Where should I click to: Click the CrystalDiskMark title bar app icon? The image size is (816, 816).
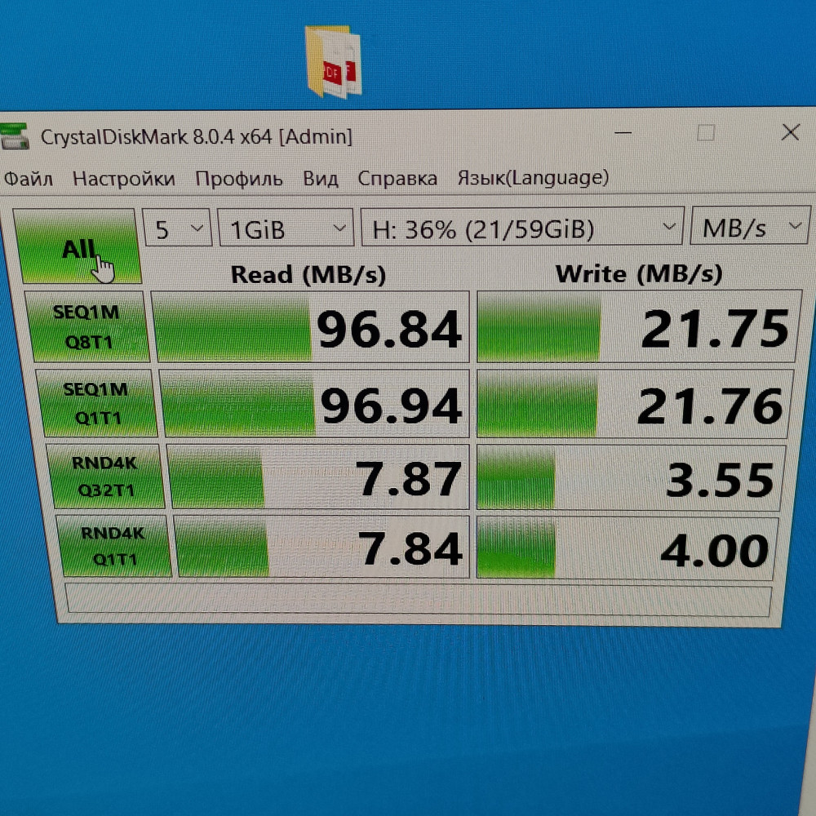pos(14,135)
